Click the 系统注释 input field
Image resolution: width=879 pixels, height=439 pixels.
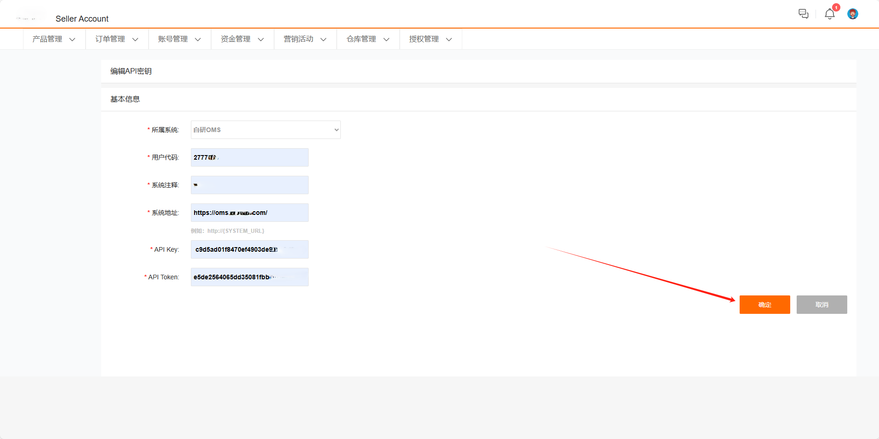point(250,185)
